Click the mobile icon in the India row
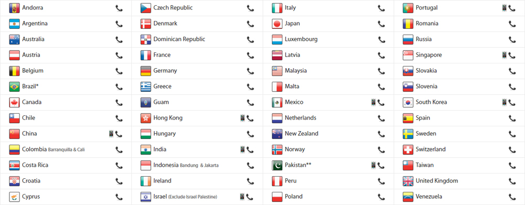Viewport: 525px width, 205px height. 243,149
